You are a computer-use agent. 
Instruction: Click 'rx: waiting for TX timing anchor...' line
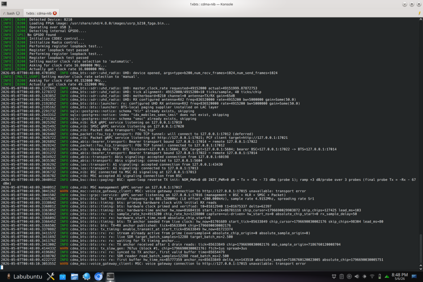90,241
